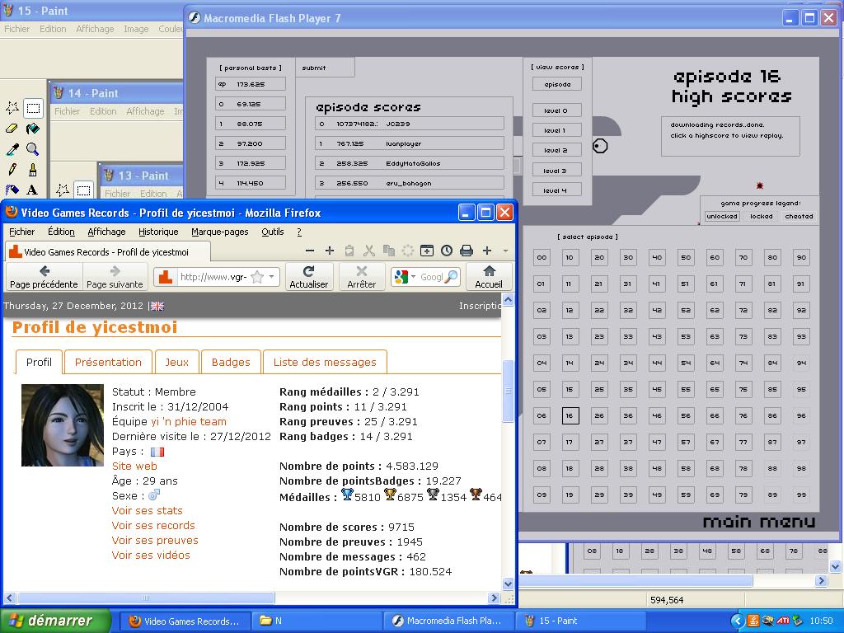Select the Eraser tool in Paint

(12, 129)
